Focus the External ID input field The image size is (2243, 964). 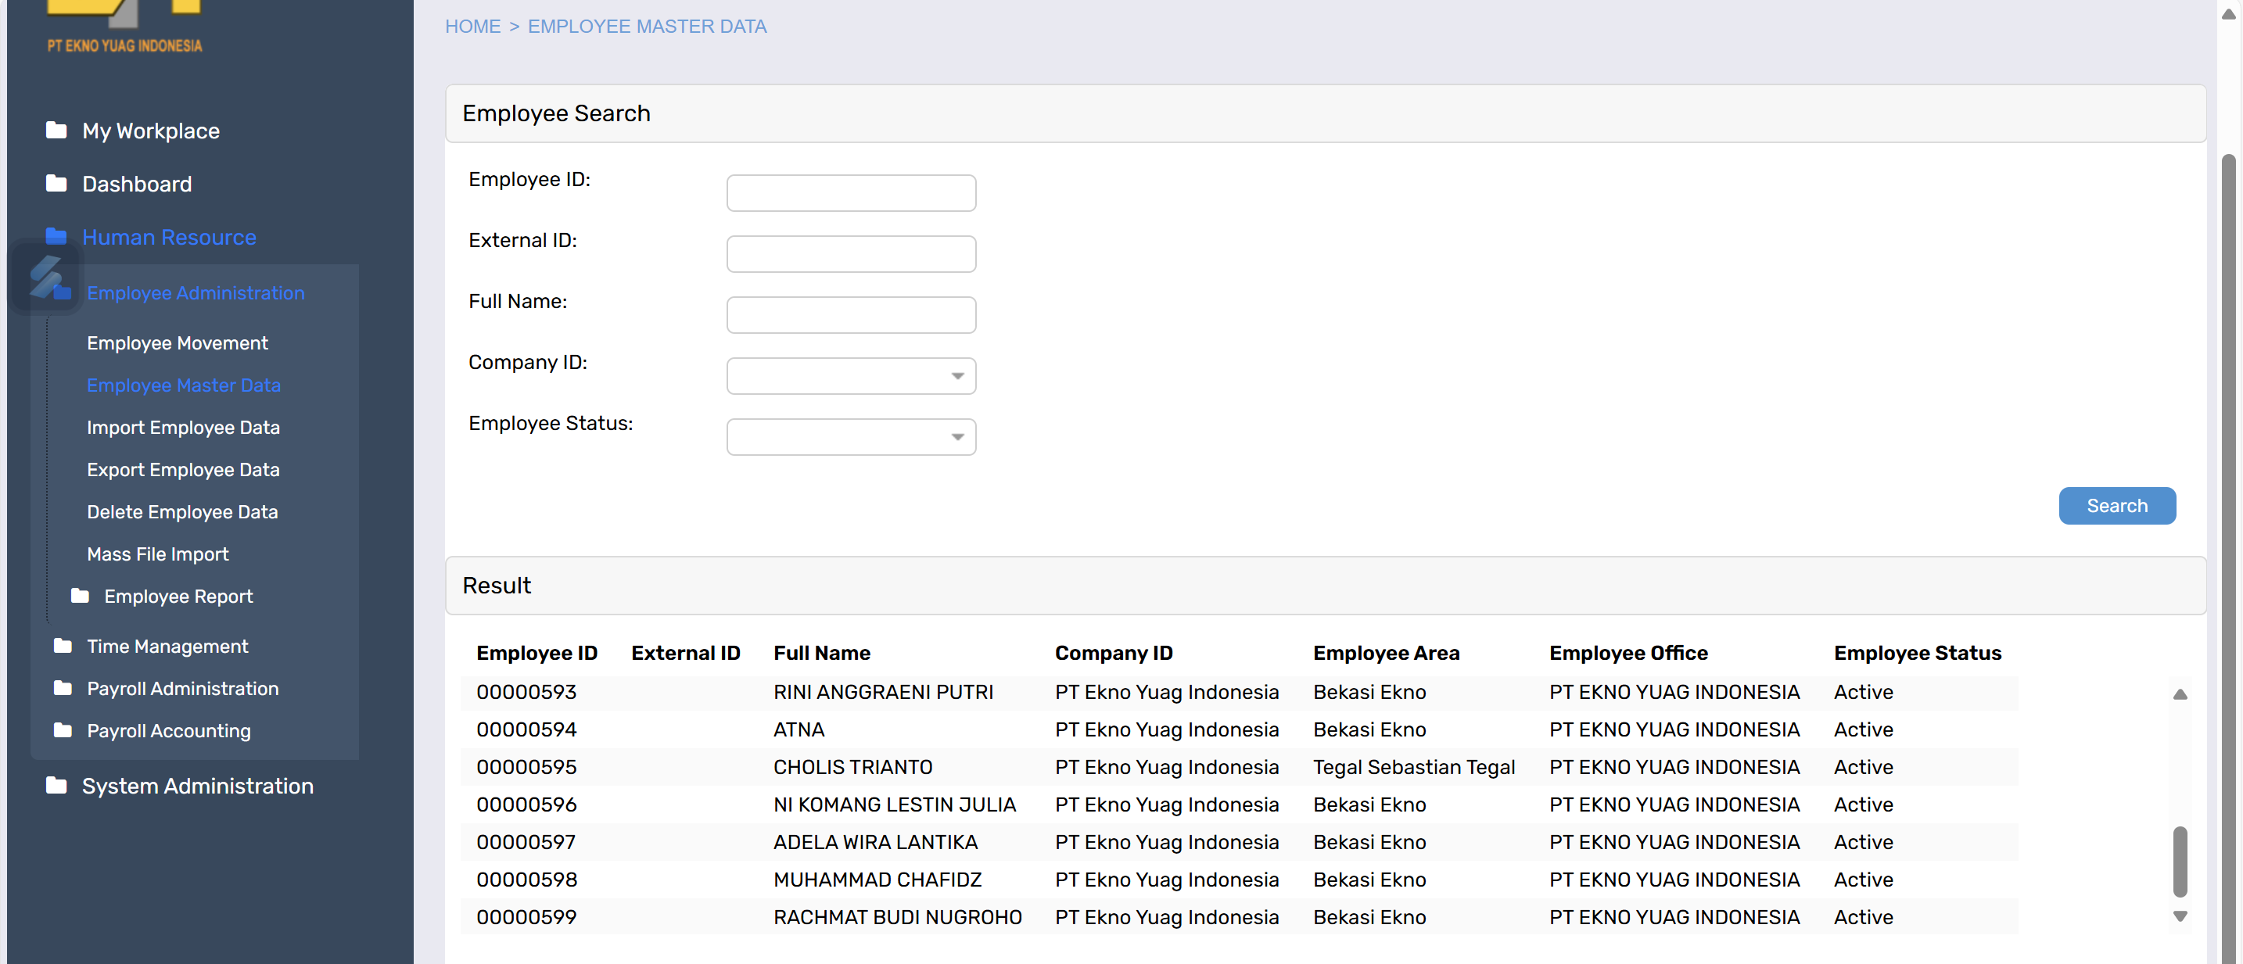coord(851,254)
